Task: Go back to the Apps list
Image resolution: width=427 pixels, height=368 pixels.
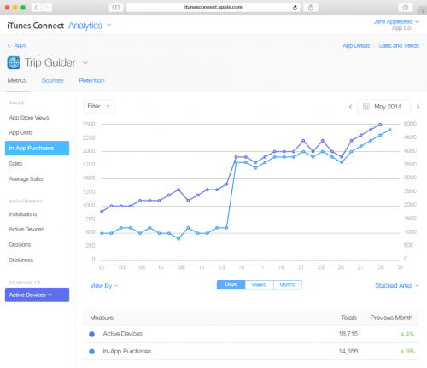Action: 17,45
